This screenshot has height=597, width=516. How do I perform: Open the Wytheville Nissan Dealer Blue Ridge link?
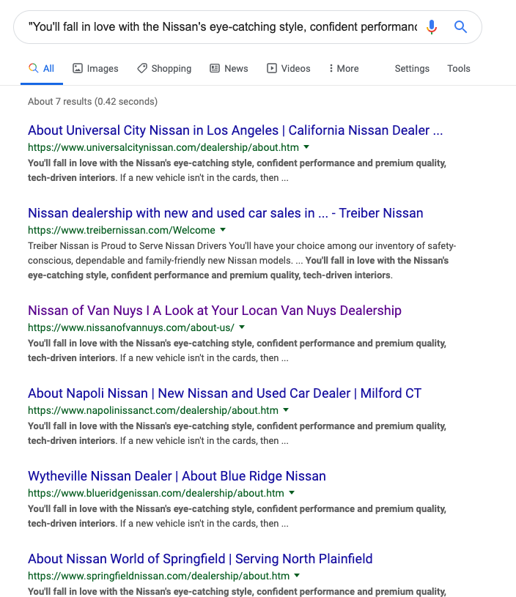point(177,476)
